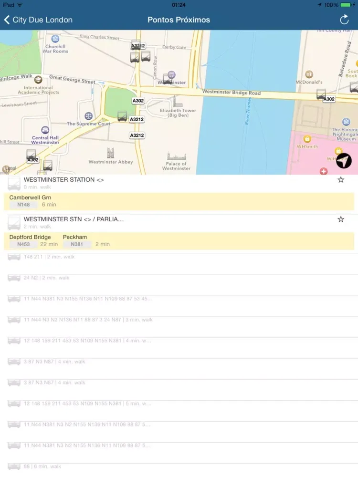Tap the Wi-Fi indicator in status bar
Viewport: 358px width, 477px height.
(x=20, y=5)
